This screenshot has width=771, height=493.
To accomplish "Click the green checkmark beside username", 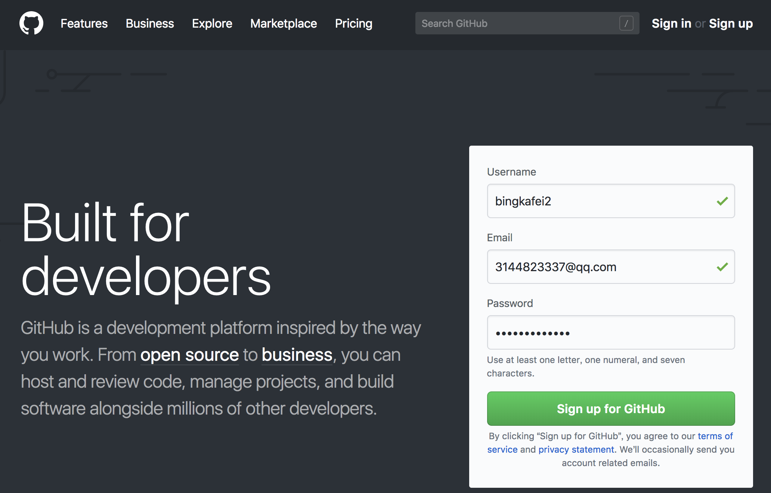I will [722, 201].
